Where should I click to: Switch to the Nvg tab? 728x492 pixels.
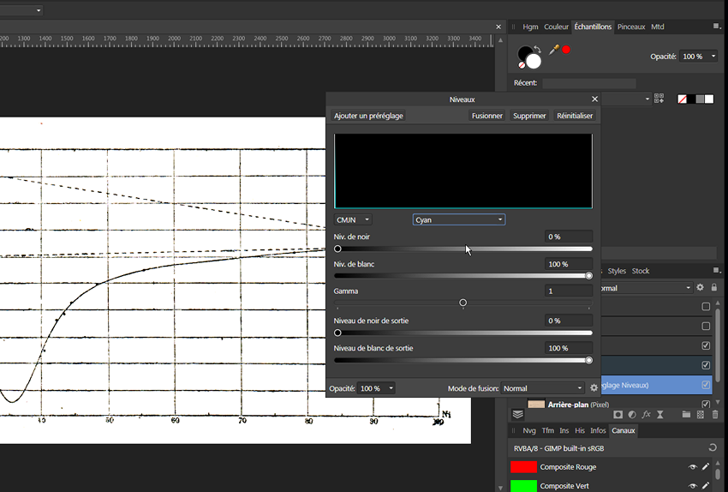(528, 430)
